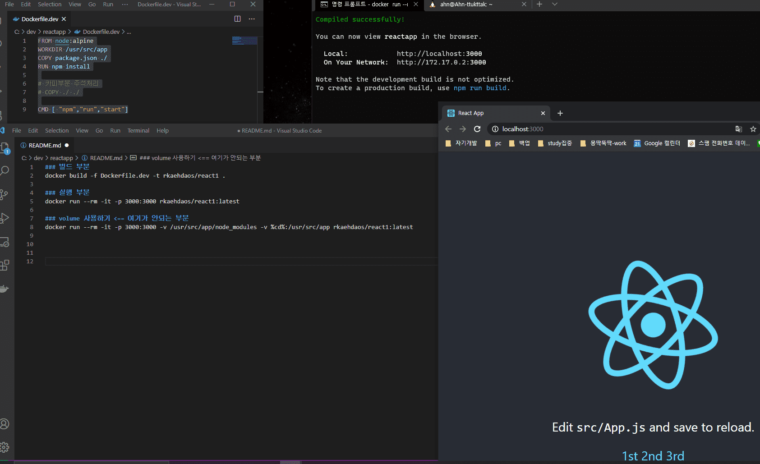
Task: Open Accounts menu in VS Code sidebar
Action: click(5, 424)
